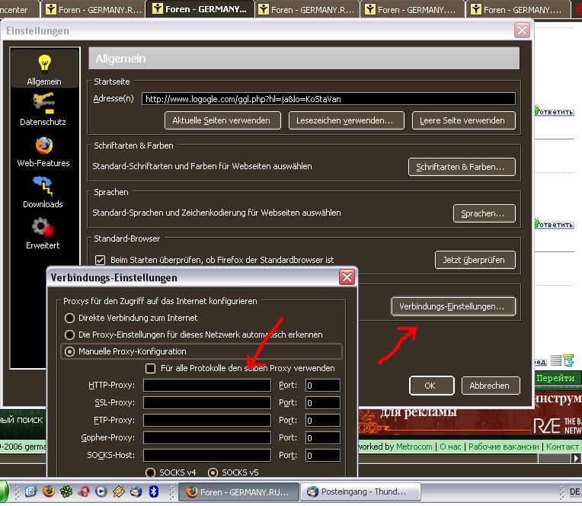Open the Erweitert settings category
Viewport: 582px width, 506px height.
[43, 233]
